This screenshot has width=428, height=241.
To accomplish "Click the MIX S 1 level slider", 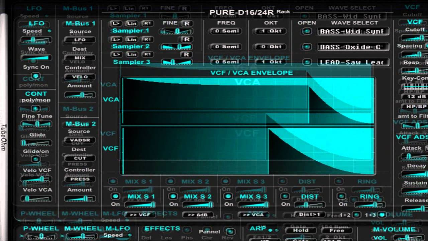I will point(140,205).
